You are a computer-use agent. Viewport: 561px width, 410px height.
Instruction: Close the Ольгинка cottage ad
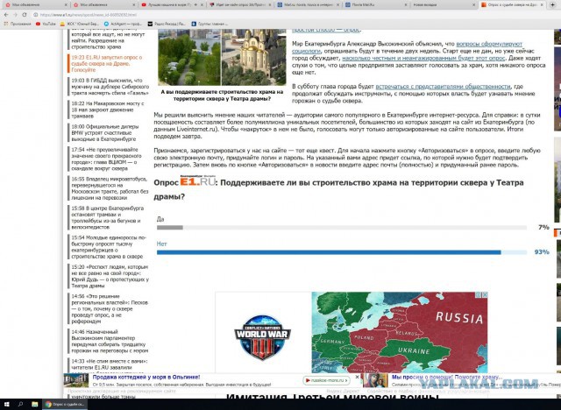tap(357, 377)
